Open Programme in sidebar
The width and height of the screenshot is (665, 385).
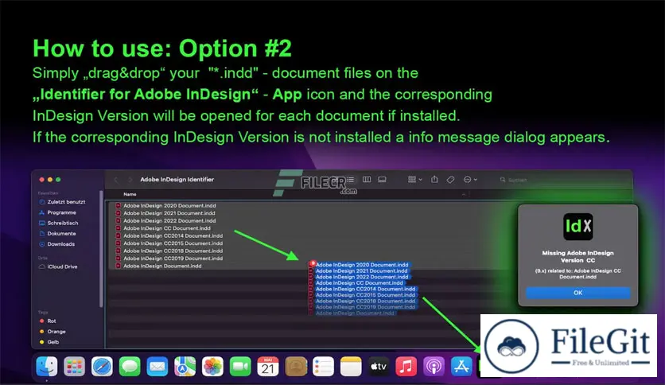[x=58, y=212]
